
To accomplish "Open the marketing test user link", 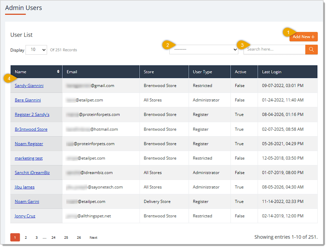I will (x=29, y=158).
